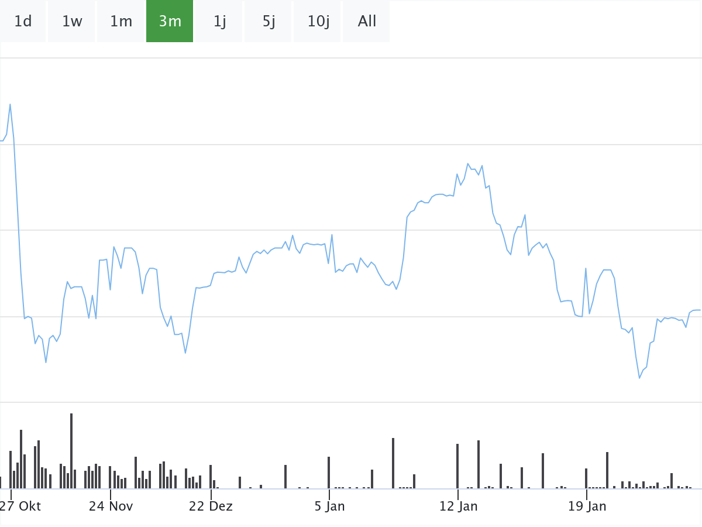Click the volume bar above 5 Jan tick

329,473
